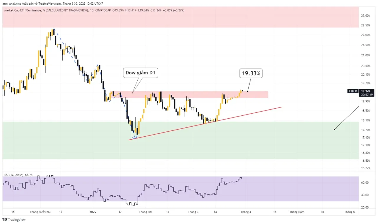Image resolution: width=378 pixels, height=224 pixels.
Task: Click the 20:57:49 bar countdown timer
Action: [x=367, y=95]
